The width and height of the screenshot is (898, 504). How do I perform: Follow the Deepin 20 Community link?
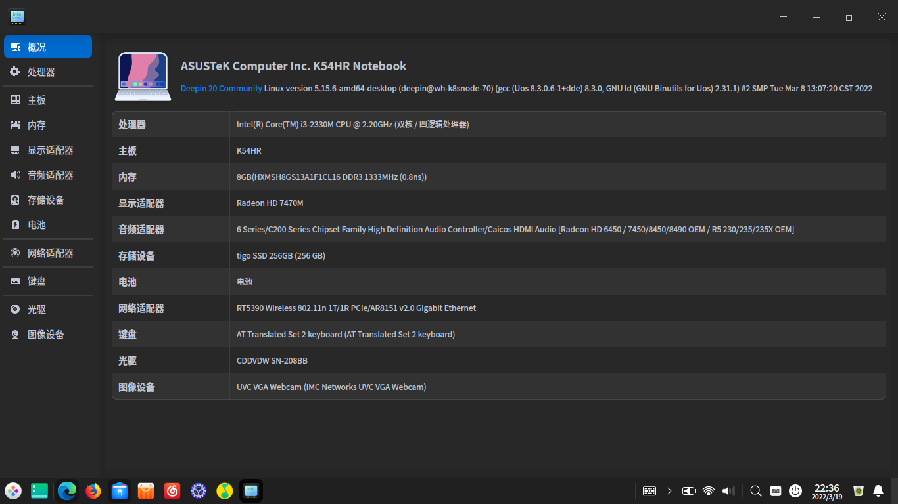pyautogui.click(x=221, y=89)
